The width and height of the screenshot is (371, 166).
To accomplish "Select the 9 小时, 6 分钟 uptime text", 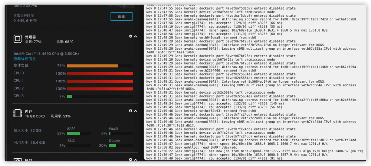I will 25,21.
